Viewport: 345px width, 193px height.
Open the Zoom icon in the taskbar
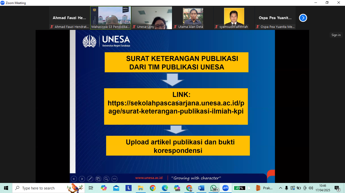(225, 188)
